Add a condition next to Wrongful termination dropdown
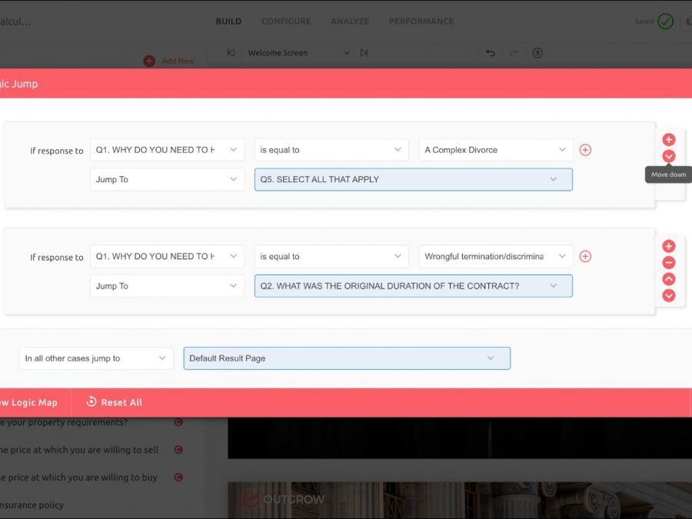This screenshot has height=519, width=692. (585, 257)
